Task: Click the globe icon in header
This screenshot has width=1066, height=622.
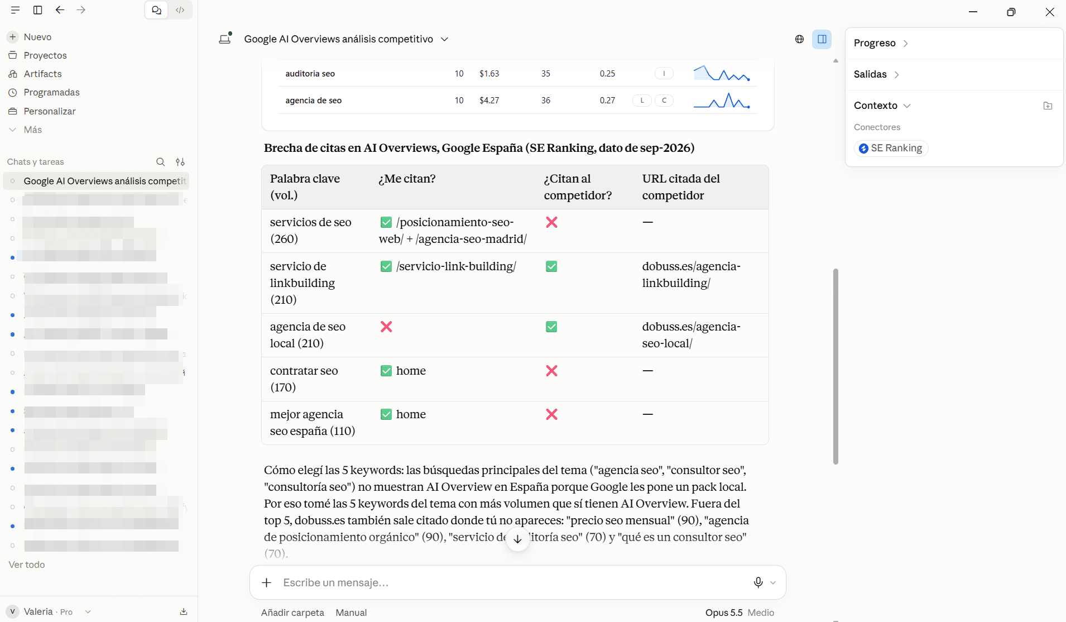Action: click(799, 39)
